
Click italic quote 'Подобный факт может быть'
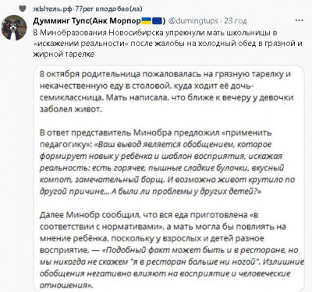pyautogui.click(x=172, y=268)
